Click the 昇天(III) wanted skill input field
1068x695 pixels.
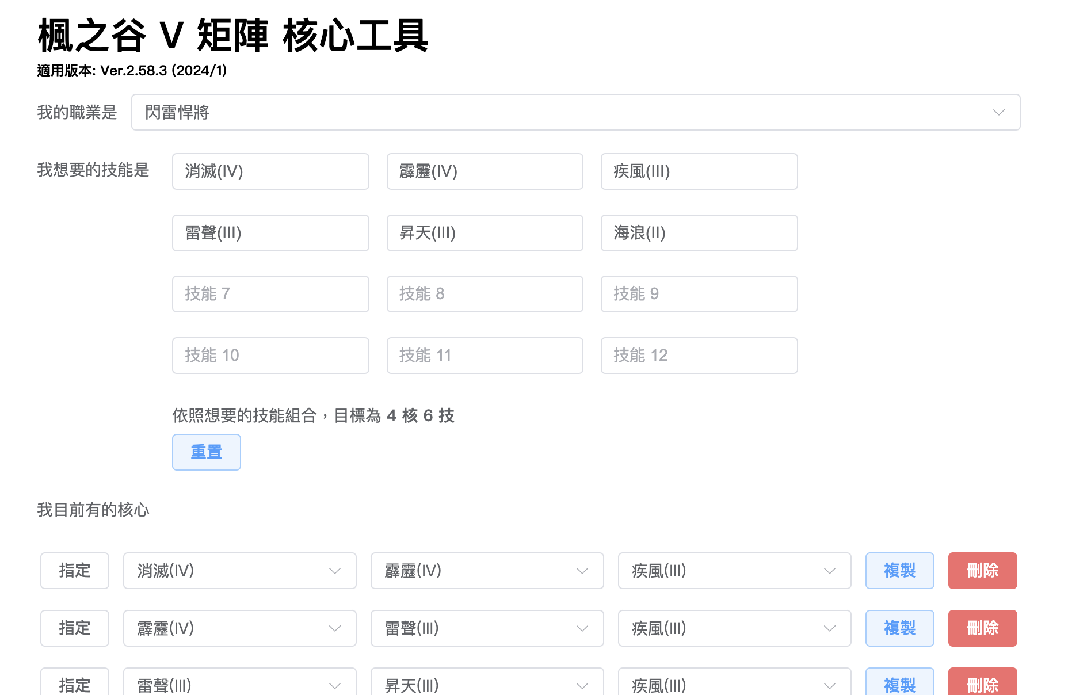(x=485, y=233)
